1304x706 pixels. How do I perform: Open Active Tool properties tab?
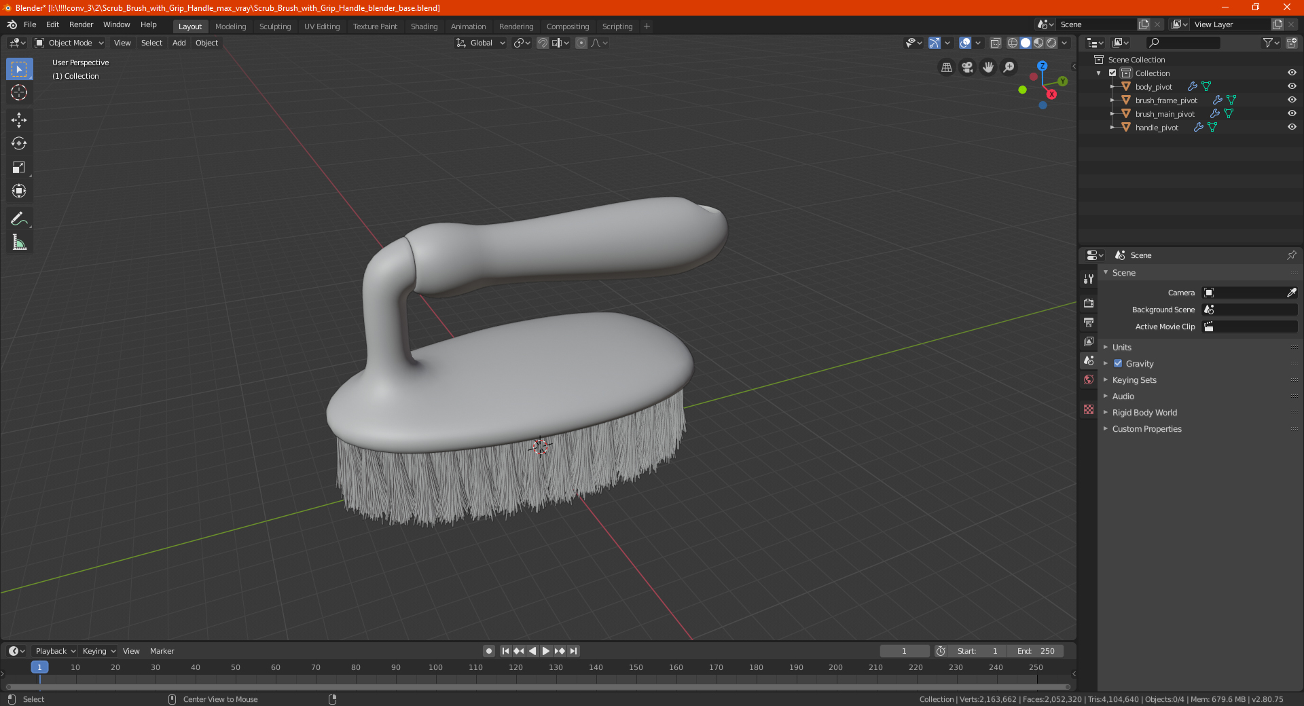1089,279
